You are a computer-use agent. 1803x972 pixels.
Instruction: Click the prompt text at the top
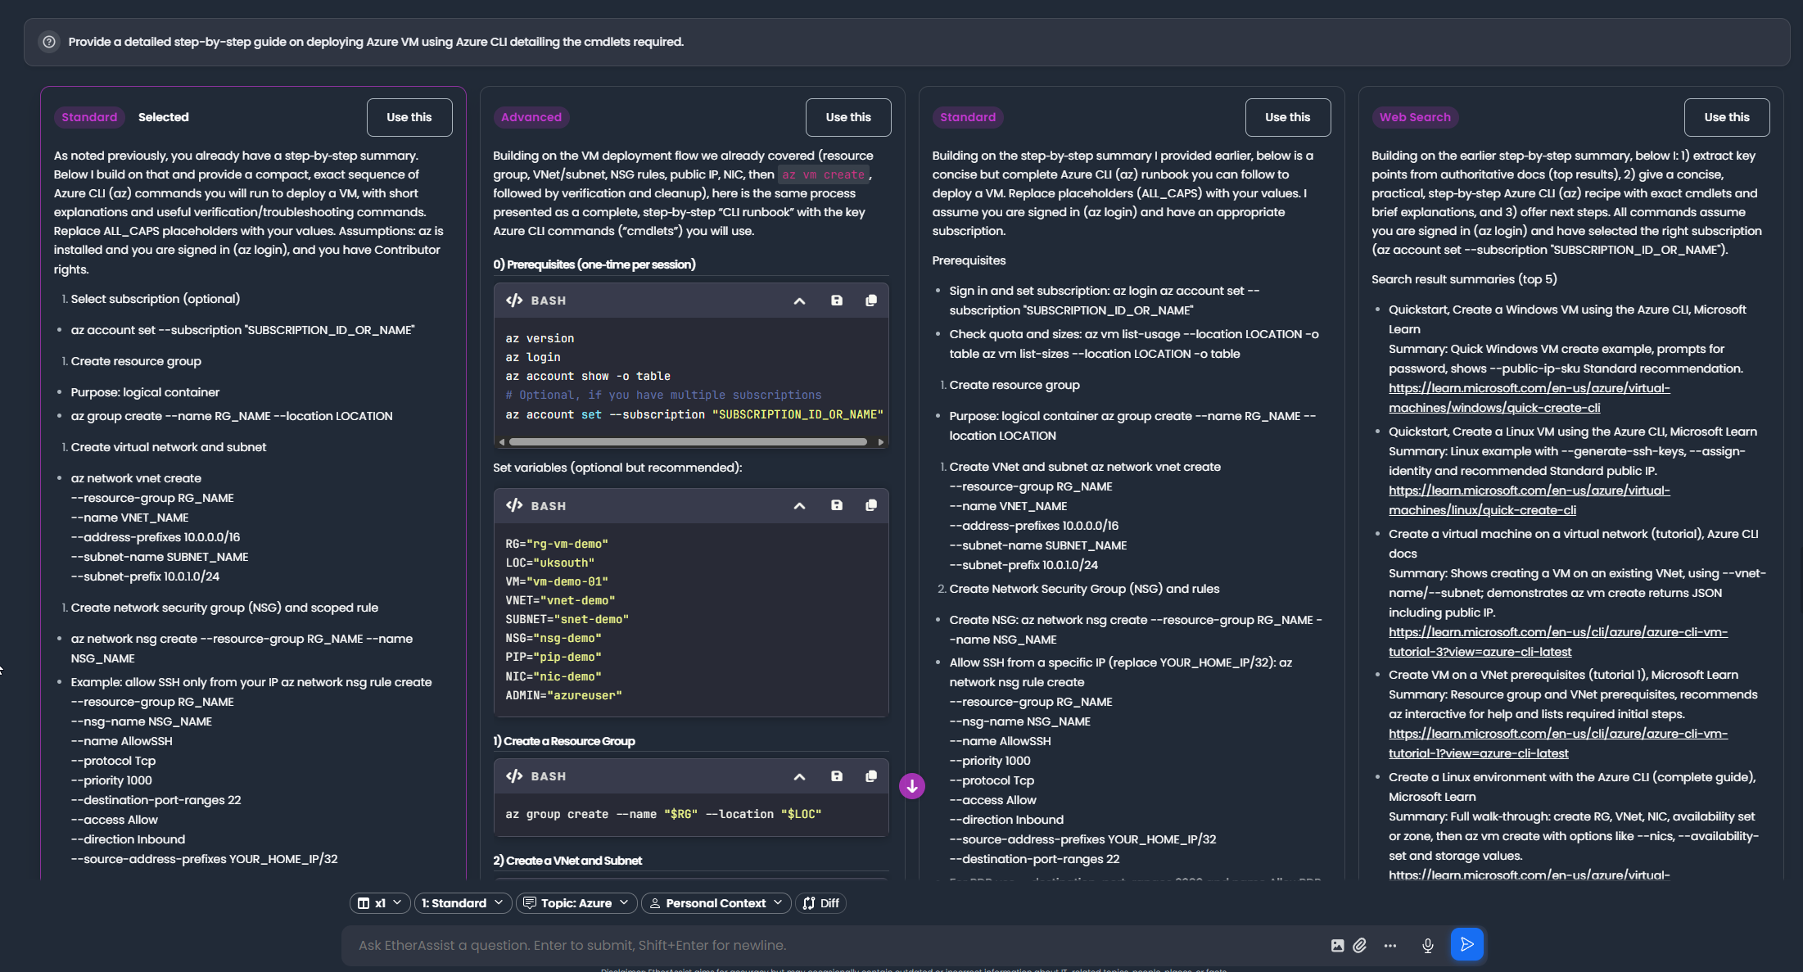pos(376,42)
